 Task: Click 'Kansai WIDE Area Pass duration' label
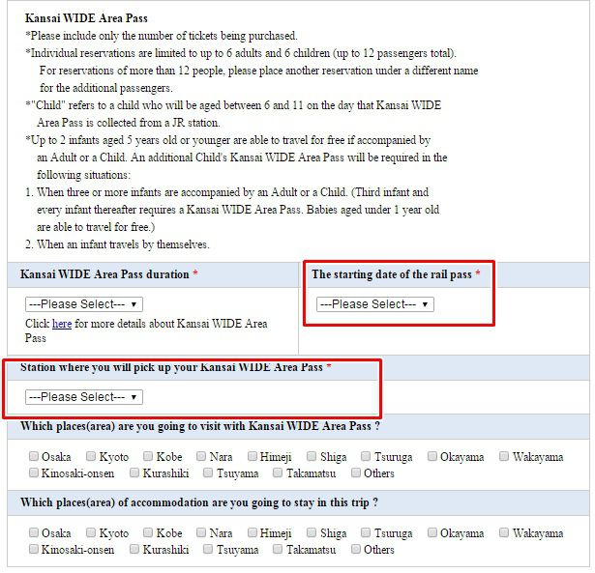point(104,274)
